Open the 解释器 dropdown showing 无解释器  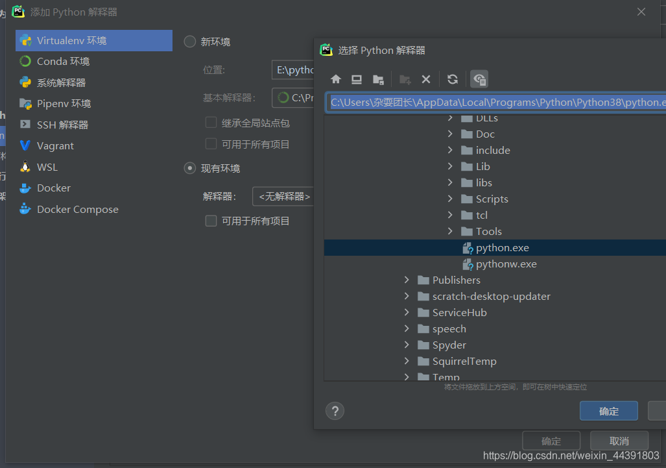283,197
